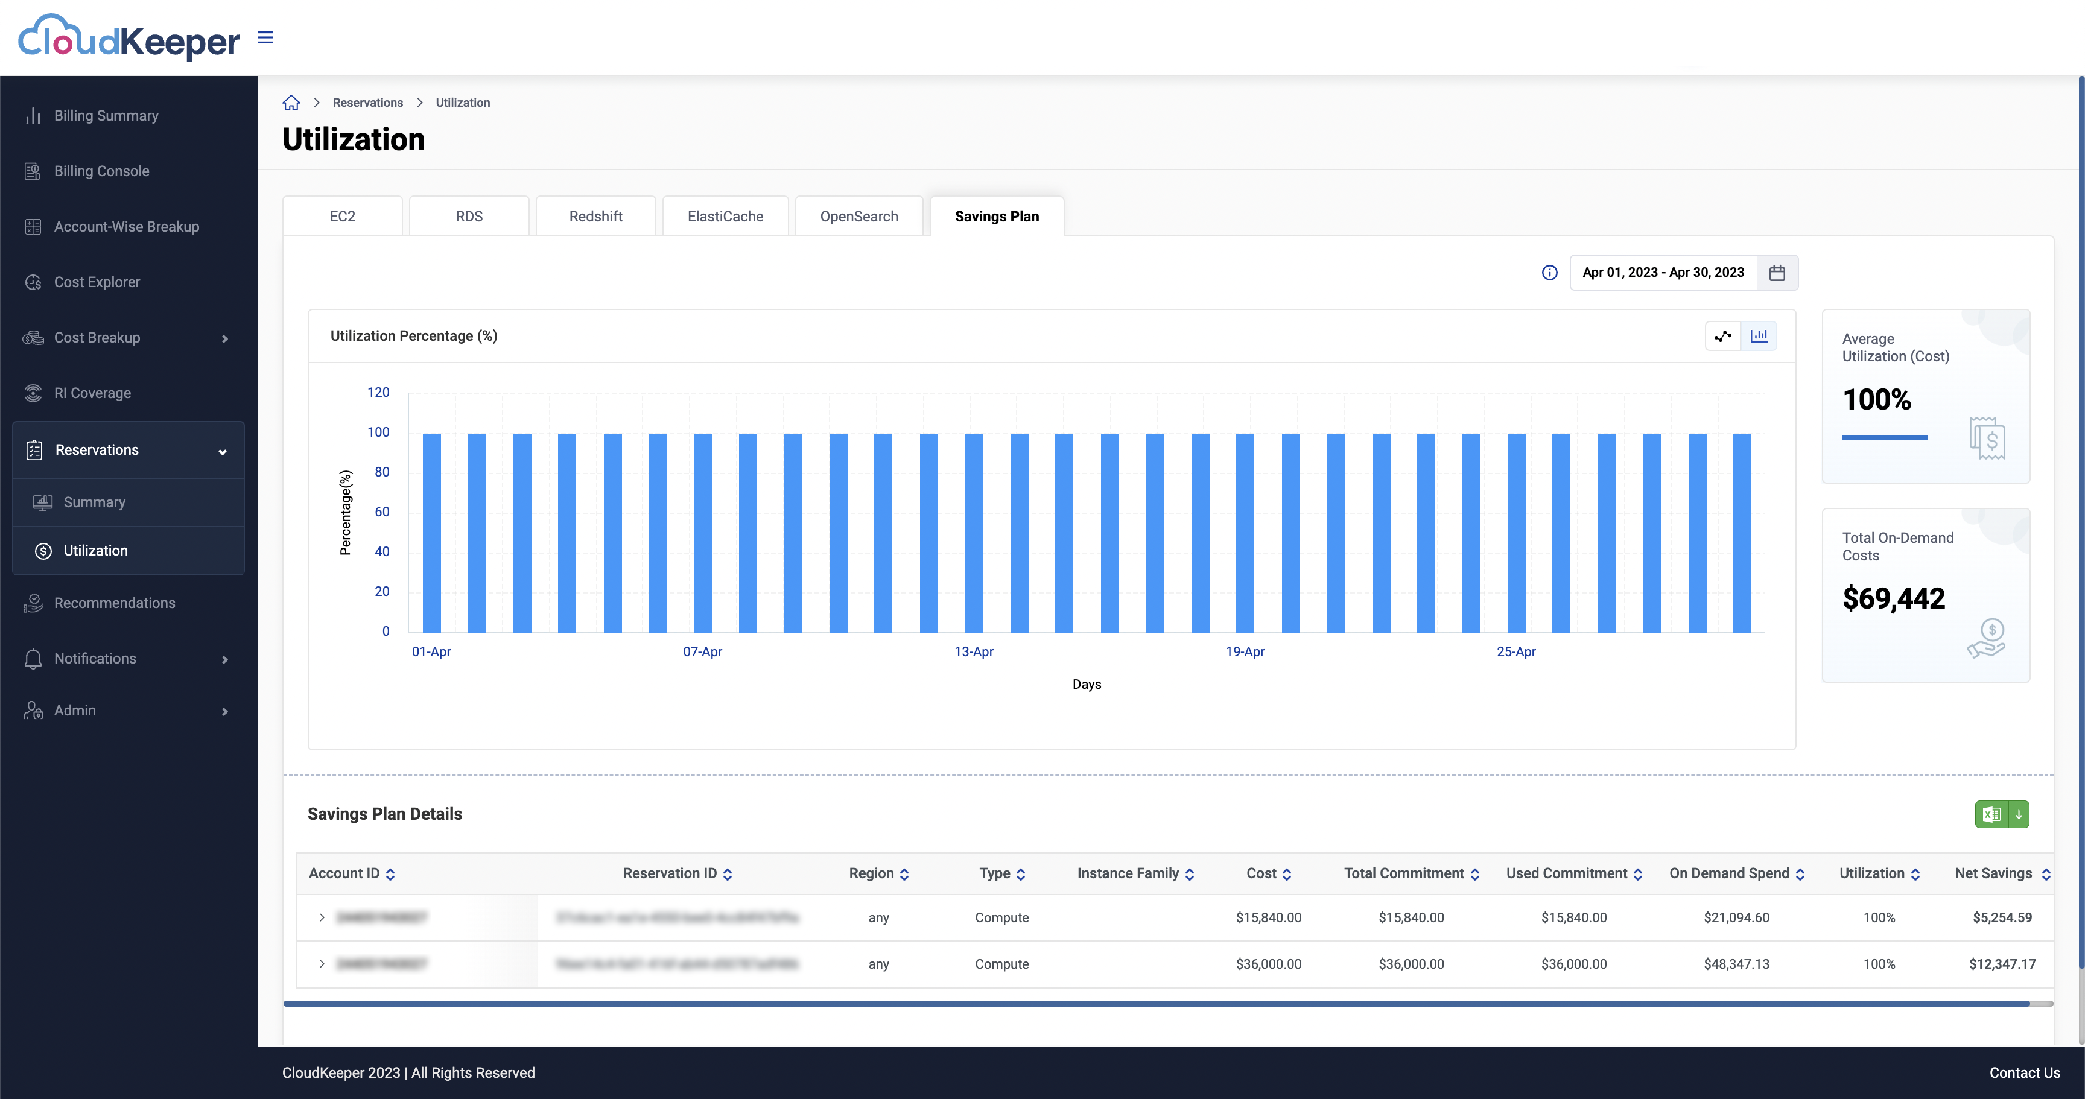Click the 01-Apr utilization bar

431,533
